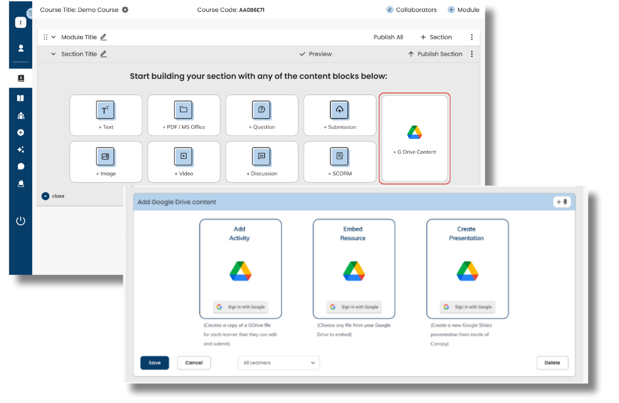Open module three-dot options menu
Image resolution: width=619 pixels, height=403 pixels.
472,37
